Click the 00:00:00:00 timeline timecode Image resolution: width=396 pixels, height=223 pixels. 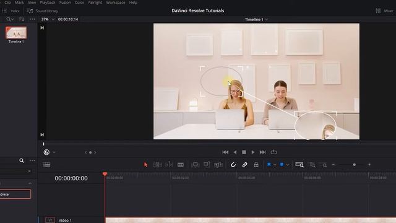pos(71,178)
